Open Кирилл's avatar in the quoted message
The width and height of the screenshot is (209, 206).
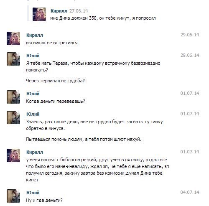click(x=39, y=14)
